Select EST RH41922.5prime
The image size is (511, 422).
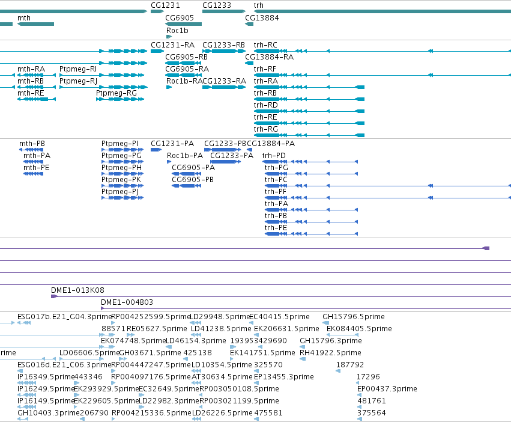pos(303,359)
